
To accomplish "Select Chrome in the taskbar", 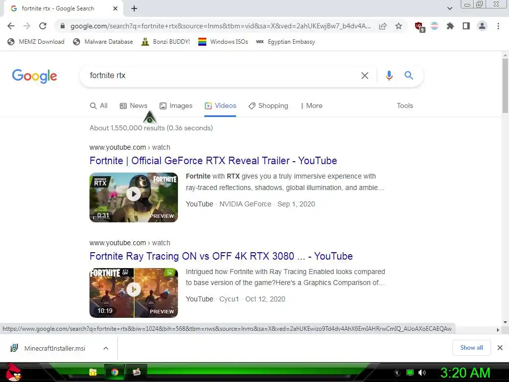I will tap(115, 372).
